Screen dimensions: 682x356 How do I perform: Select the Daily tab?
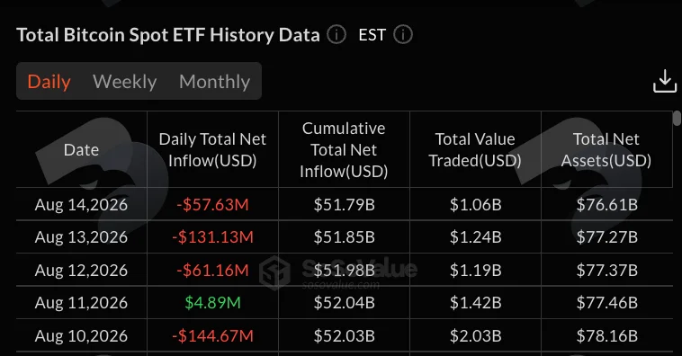(x=49, y=81)
